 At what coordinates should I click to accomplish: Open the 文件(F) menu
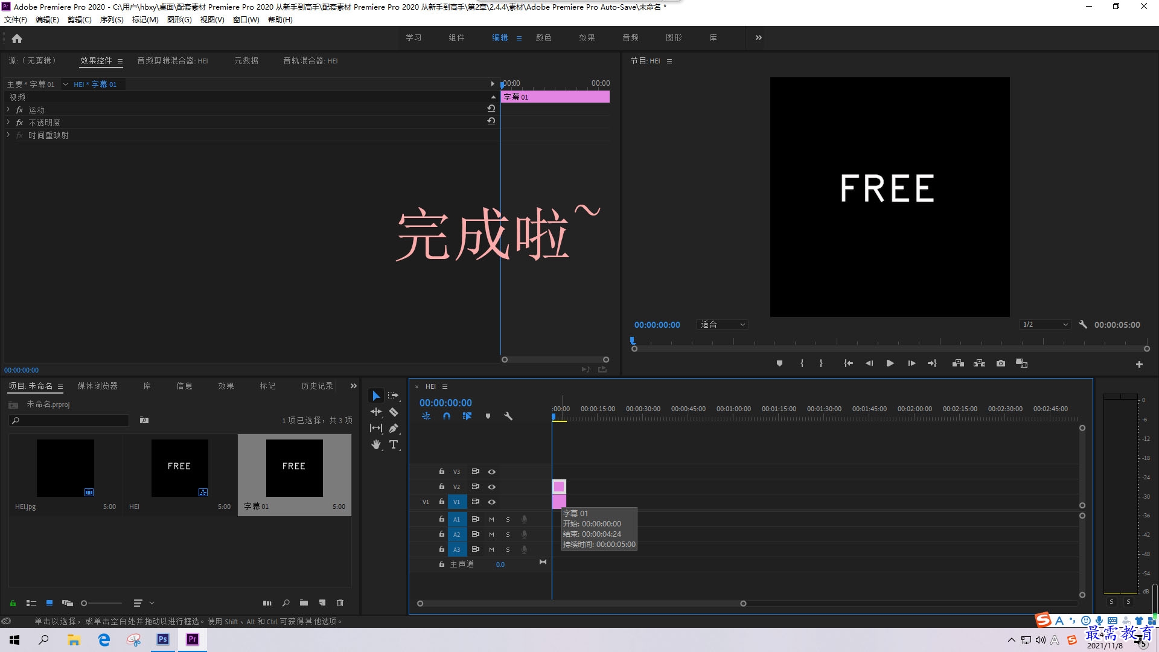click(16, 20)
